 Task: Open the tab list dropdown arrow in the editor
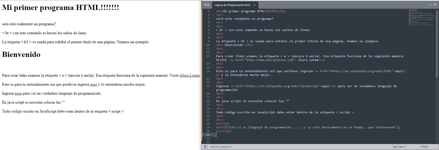[x=435, y=5]
